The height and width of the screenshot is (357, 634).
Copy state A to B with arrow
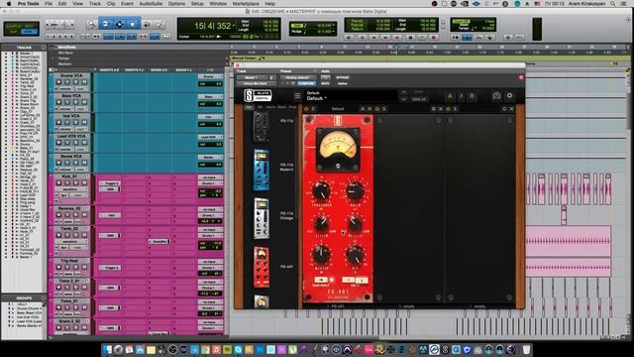461,96
